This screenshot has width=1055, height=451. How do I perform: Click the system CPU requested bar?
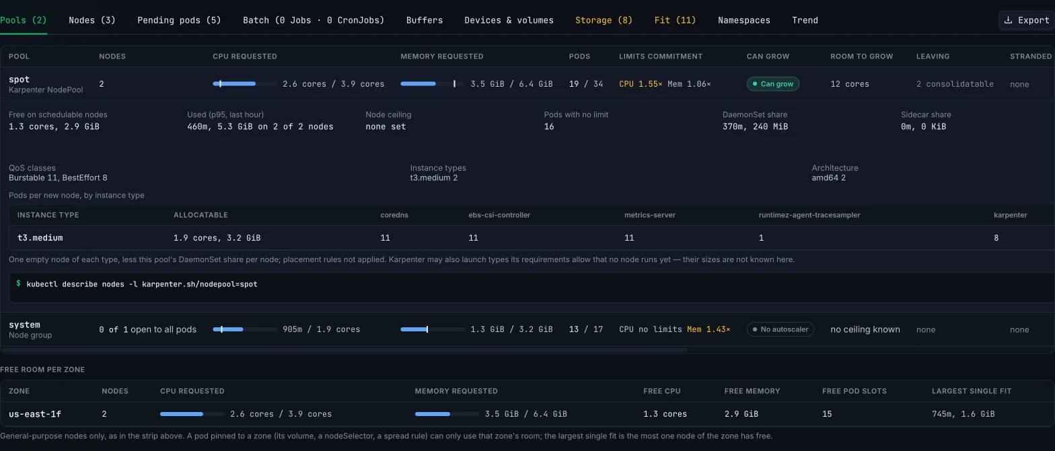[x=245, y=329]
